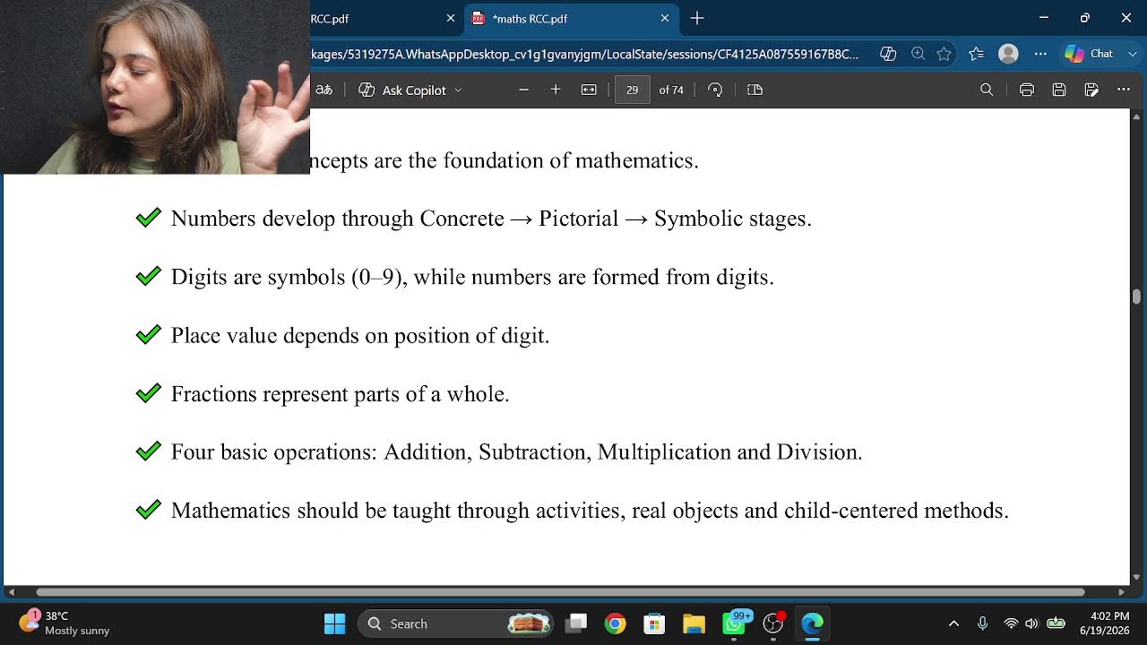Open WhatsApp from taskbar

click(x=734, y=623)
